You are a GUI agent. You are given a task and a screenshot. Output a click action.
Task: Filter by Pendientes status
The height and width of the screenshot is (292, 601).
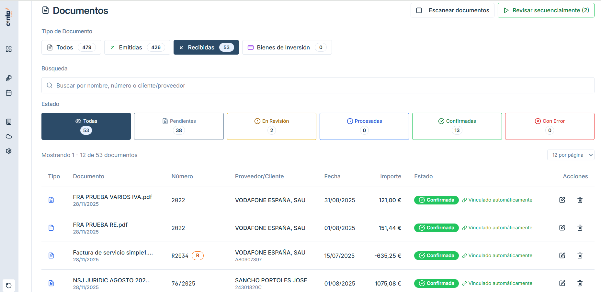[x=179, y=126]
